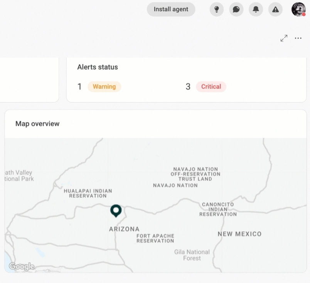This screenshot has height=283, width=310.
Task: Expand dashboard to fullscreen with arrows icon
Action: [x=284, y=38]
